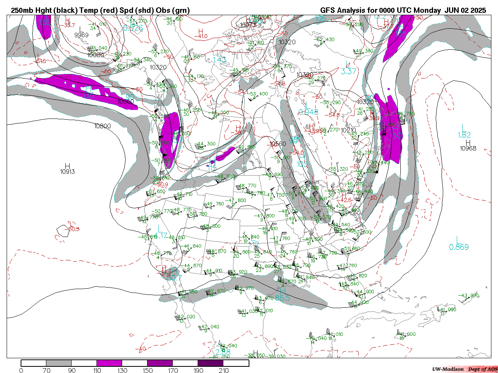Click the cyan L 3.37 marker
Image resolution: width=498 pixels, height=373 pixels.
click(x=348, y=68)
